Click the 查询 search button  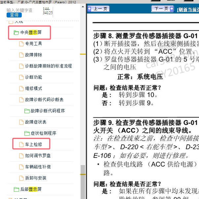pos(14,15)
